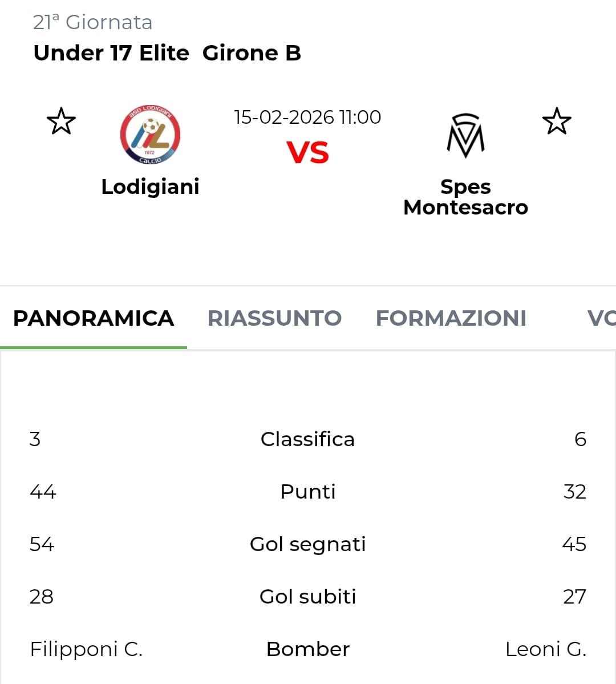Open the Lodigiani team name link
Screen dimensions: 616x684
pos(150,187)
